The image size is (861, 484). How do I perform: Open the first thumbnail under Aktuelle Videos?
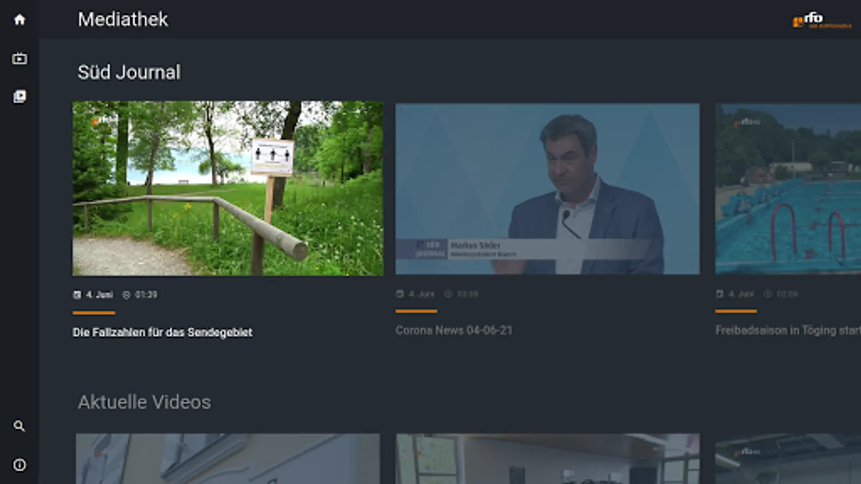(228, 459)
